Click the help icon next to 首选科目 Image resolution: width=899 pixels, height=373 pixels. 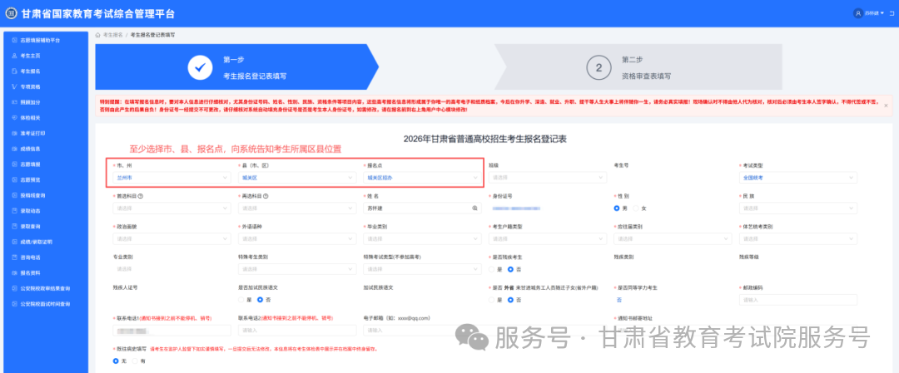coord(141,196)
